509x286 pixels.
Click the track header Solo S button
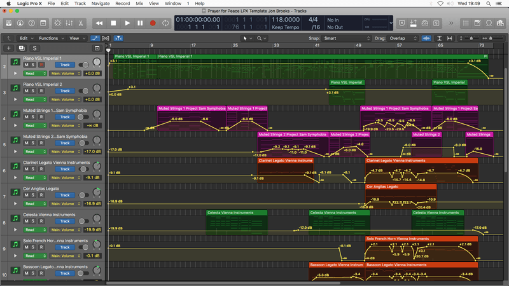[x=34, y=48]
